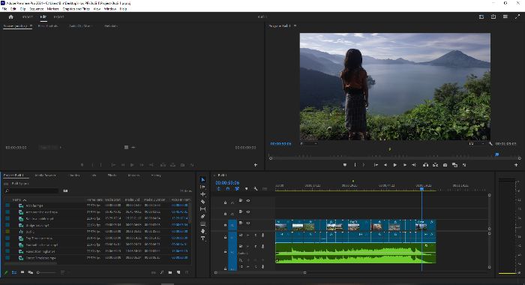Screen dimensions: 525x285
Task: Create new bin in Project panel
Action: [x=170, y=272]
